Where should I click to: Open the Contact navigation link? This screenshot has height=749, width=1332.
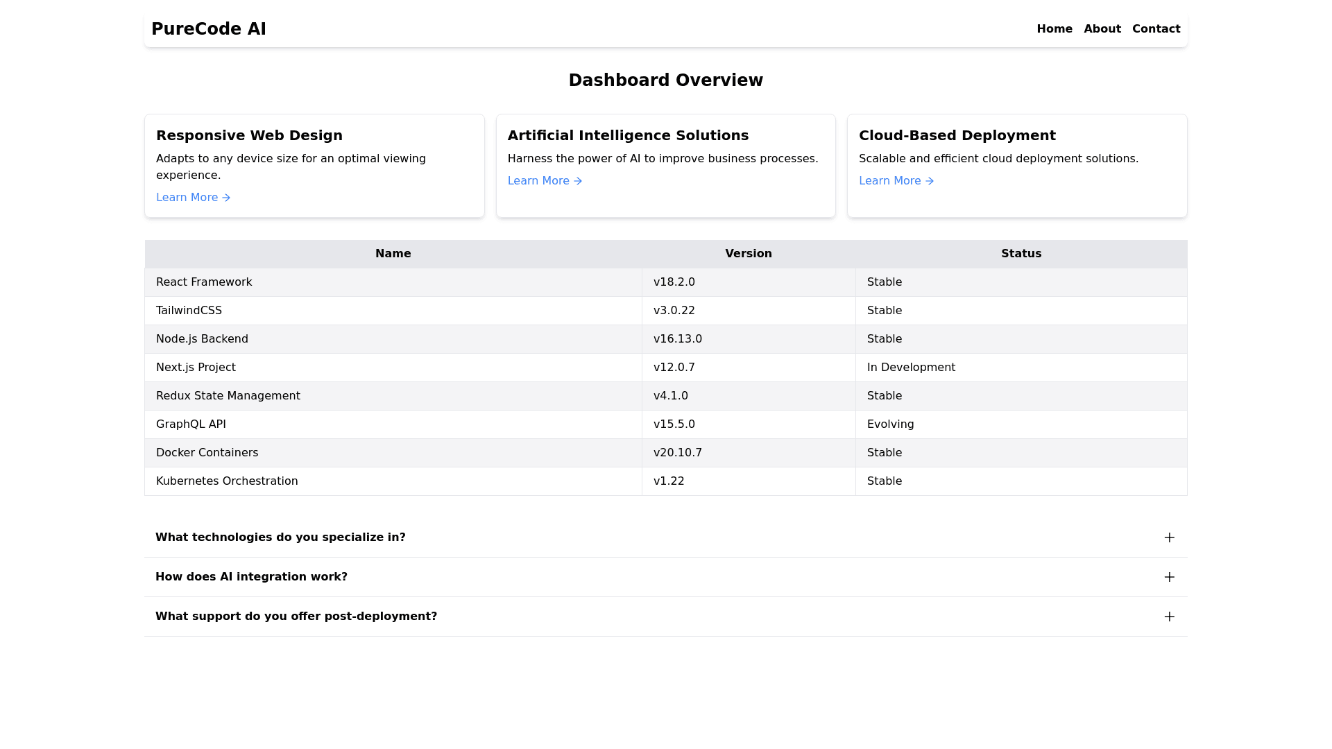point(1156,29)
